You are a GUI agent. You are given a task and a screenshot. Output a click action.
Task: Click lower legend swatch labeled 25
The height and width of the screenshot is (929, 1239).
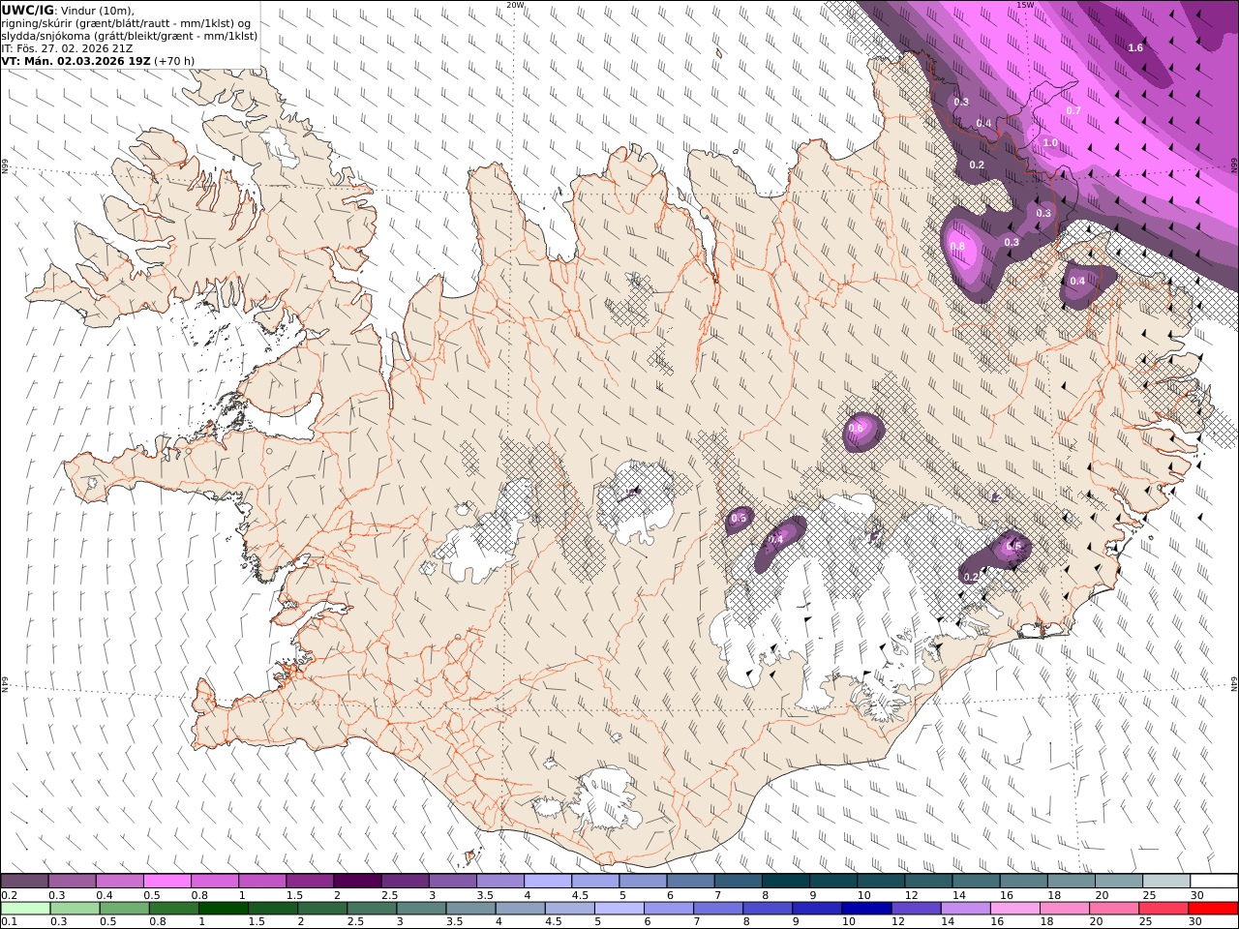(x=1163, y=909)
